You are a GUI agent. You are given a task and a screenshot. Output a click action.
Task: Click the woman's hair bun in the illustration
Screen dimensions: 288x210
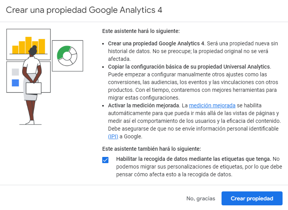coord(34,48)
